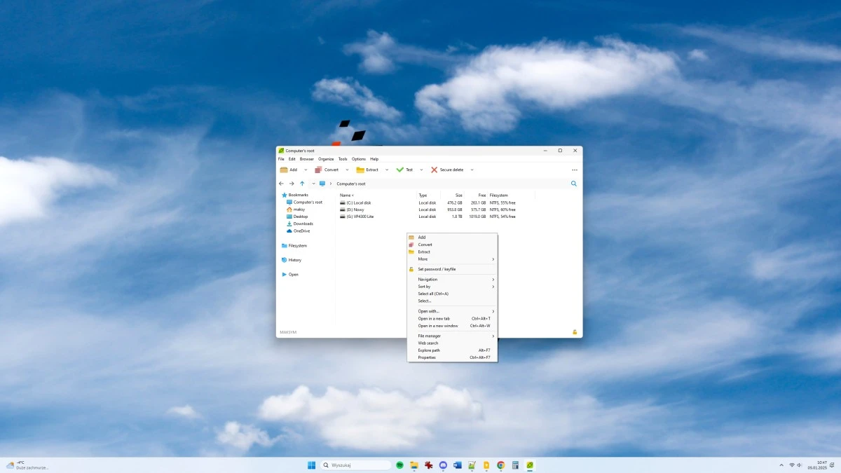Click the padlock icon beside Set password / keyfile
This screenshot has height=473, width=841.
point(411,269)
